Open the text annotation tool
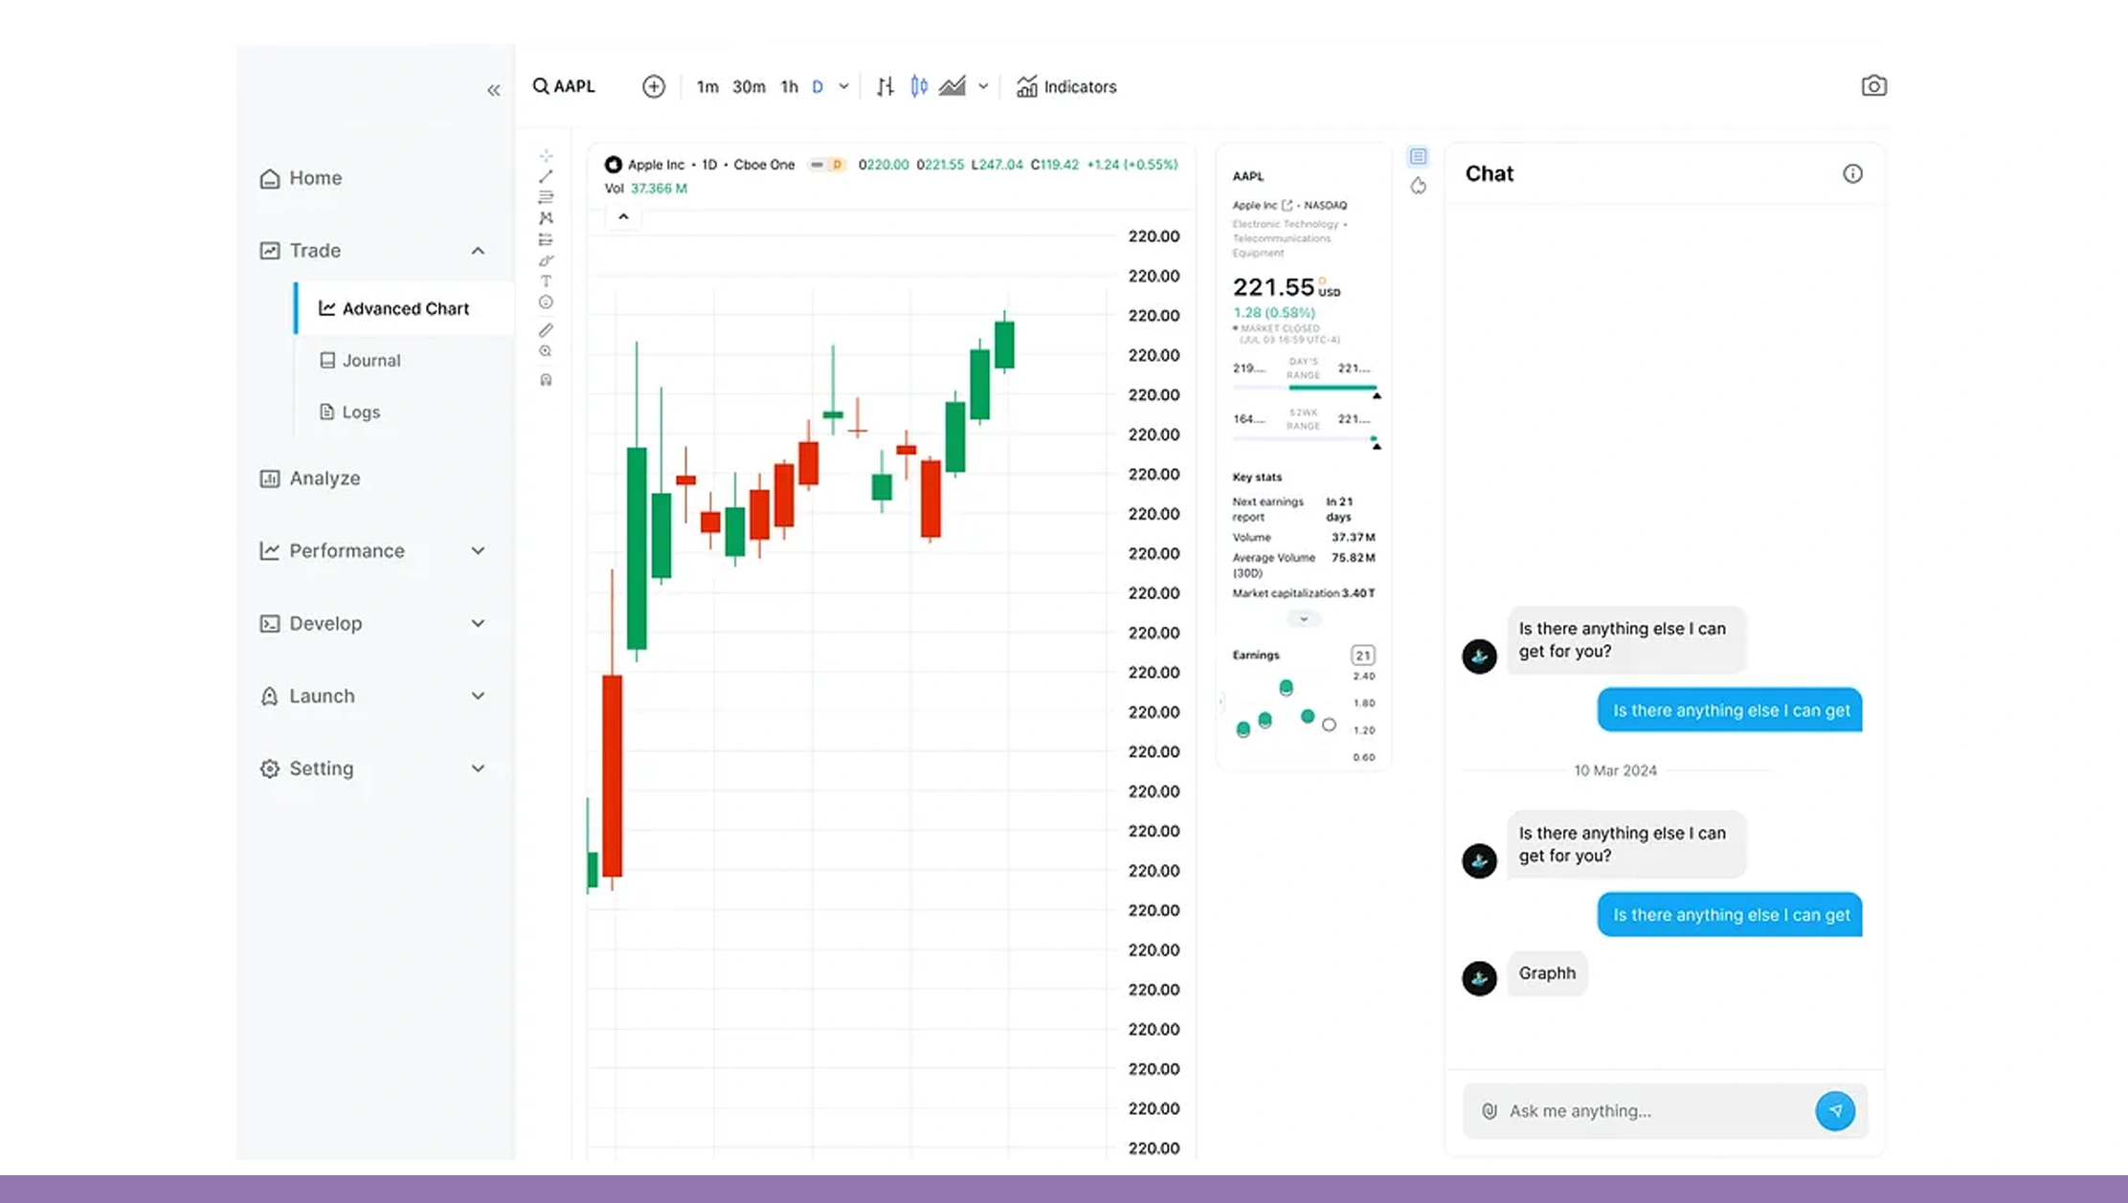Viewport: 2128px width, 1203px height. click(x=546, y=281)
